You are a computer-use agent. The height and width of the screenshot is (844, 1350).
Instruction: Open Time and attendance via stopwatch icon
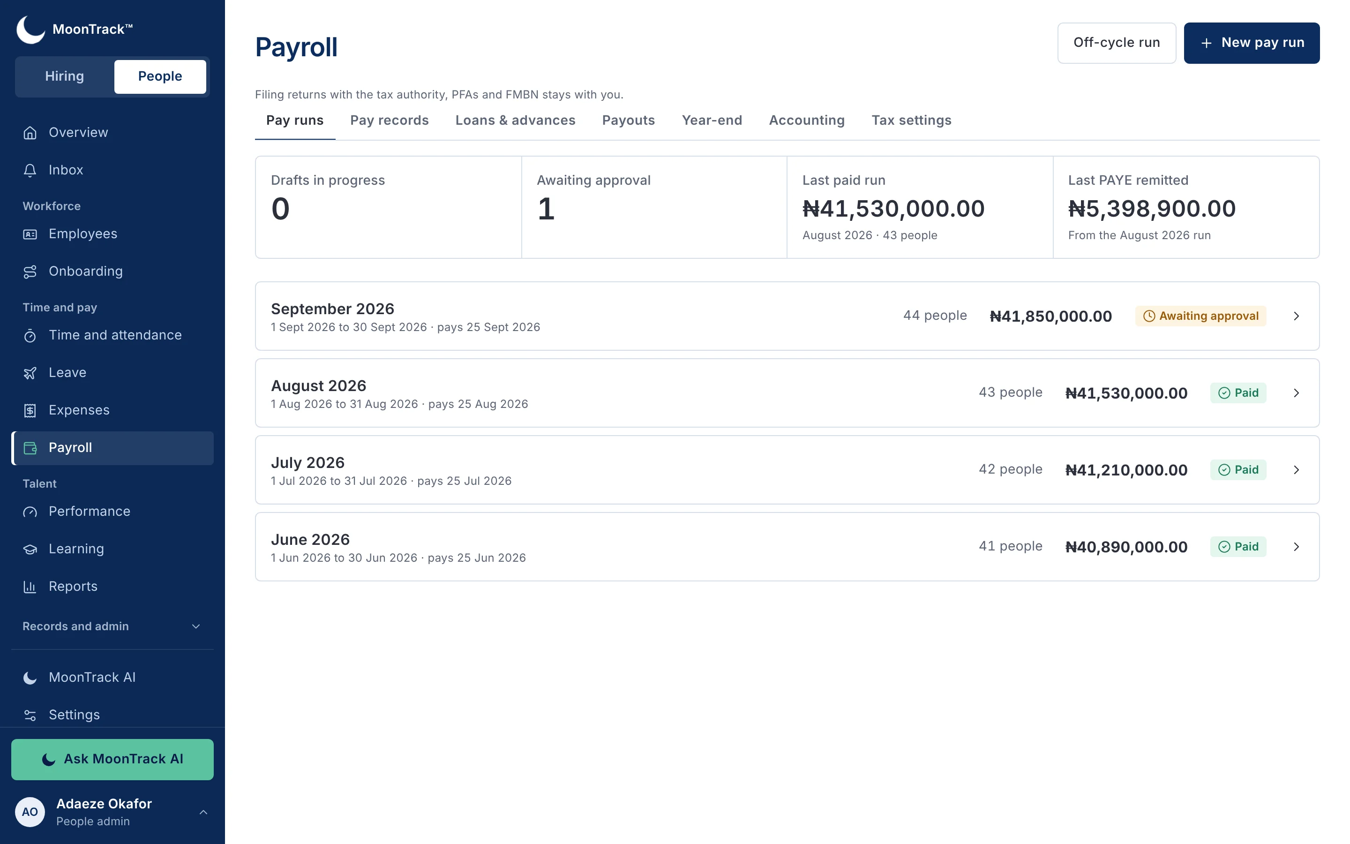tap(30, 335)
